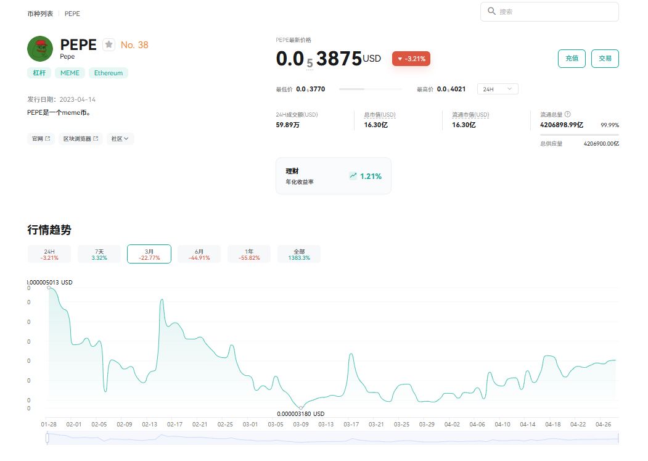Click the 搜索 search input field
The height and width of the screenshot is (461, 648).
549,12
